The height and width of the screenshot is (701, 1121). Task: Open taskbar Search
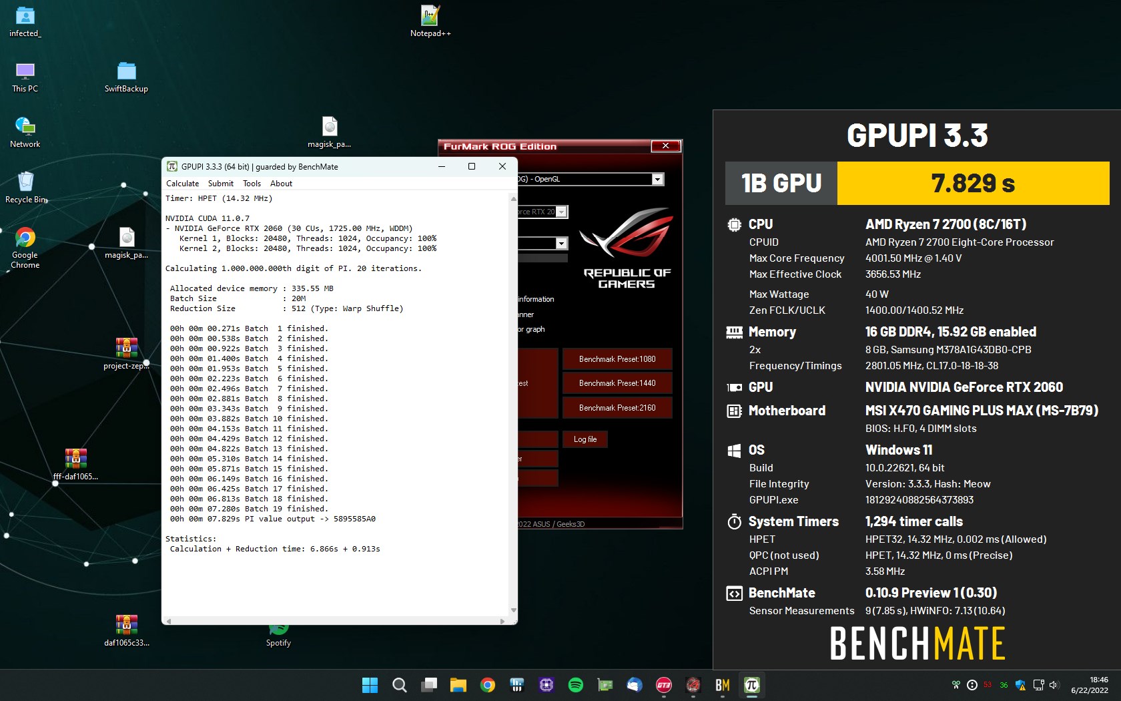[399, 685]
